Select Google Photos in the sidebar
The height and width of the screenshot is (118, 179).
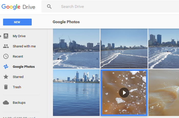[x=24, y=67]
